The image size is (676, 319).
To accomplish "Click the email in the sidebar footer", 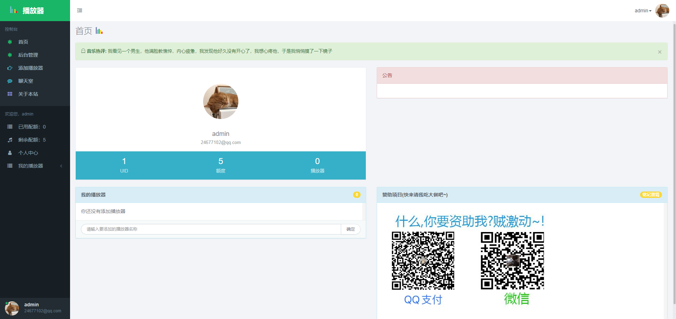I will (x=43, y=311).
